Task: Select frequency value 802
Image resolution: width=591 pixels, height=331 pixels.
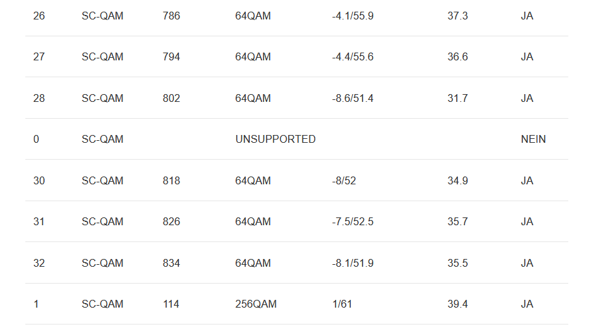Action: (x=171, y=99)
